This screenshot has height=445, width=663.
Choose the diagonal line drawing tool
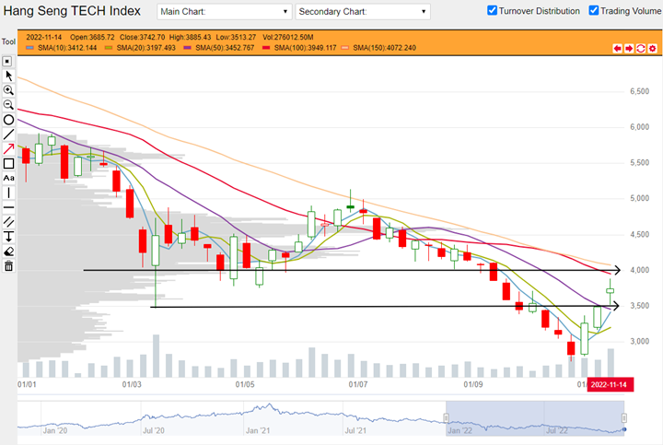[x=8, y=135]
